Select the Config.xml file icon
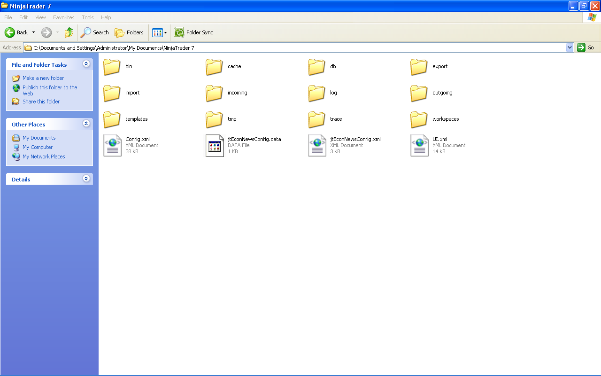Viewport: 601px width, 376px height. click(112, 146)
